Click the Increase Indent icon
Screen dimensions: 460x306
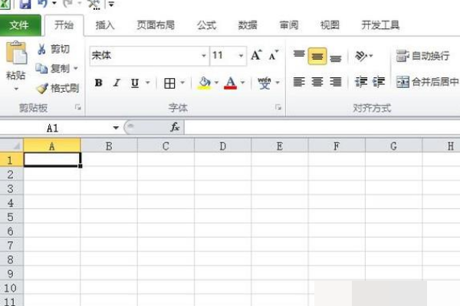(379, 82)
